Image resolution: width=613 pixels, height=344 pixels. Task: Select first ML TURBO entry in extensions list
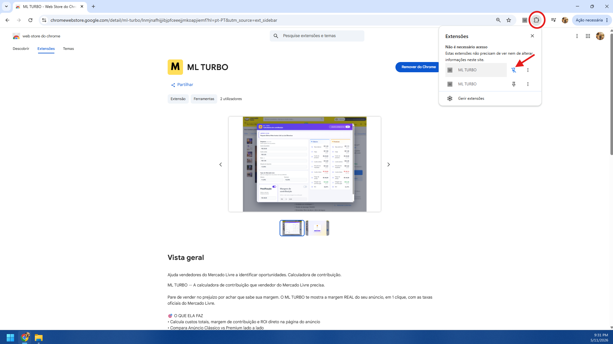(x=476, y=70)
